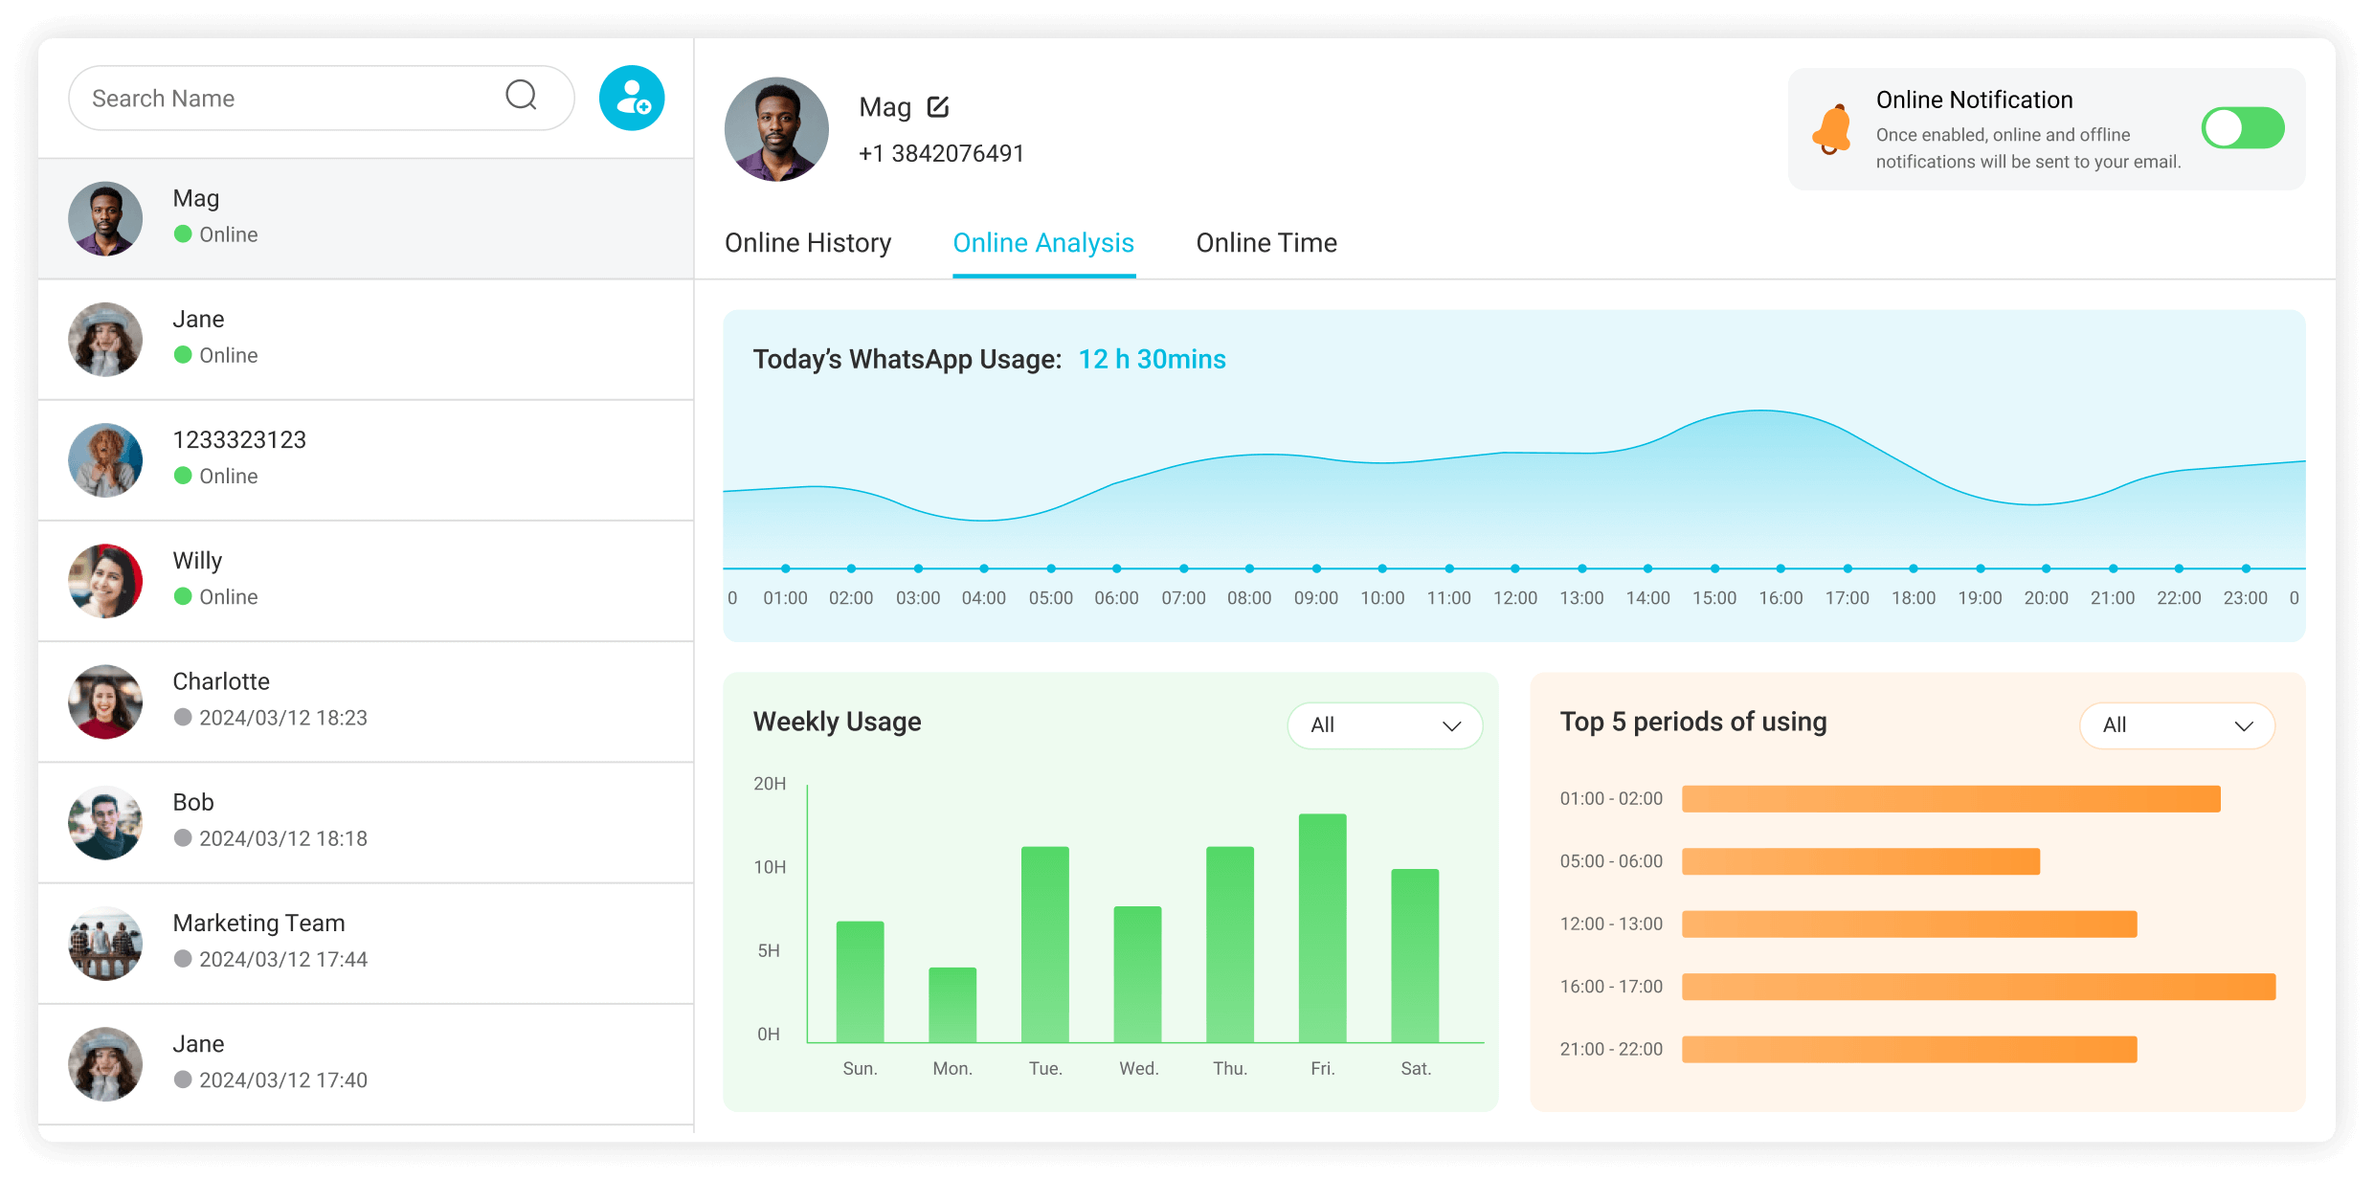This screenshot has height=1180, width=2374.
Task: Open the Top 5 periods All dropdown
Action: (2177, 725)
